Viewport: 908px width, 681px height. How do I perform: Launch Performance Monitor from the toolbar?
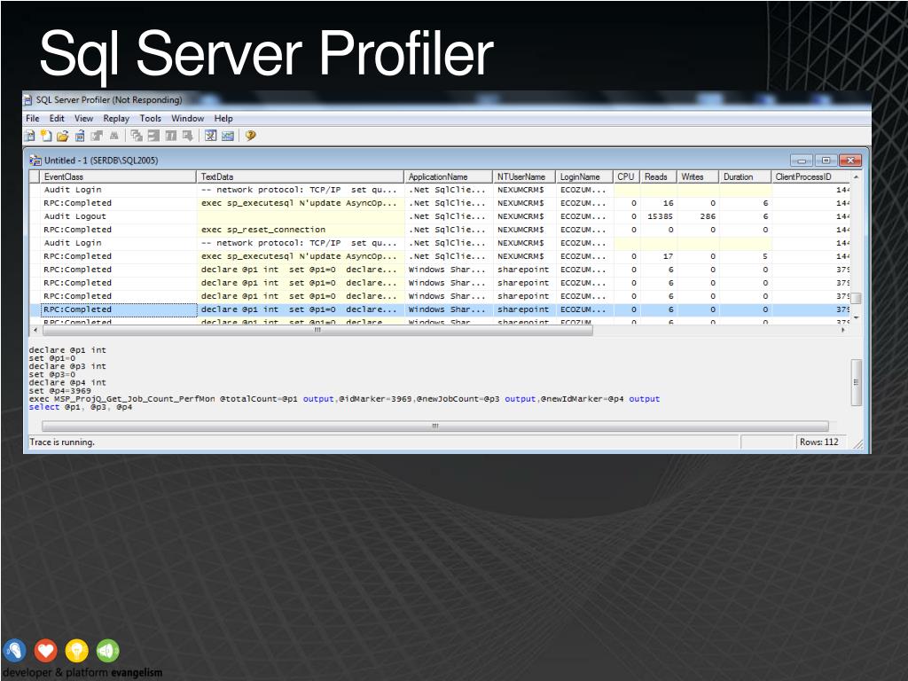pos(228,136)
